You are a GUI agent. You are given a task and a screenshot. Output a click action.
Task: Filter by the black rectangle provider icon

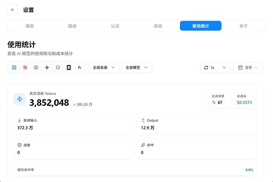[x=69, y=67]
